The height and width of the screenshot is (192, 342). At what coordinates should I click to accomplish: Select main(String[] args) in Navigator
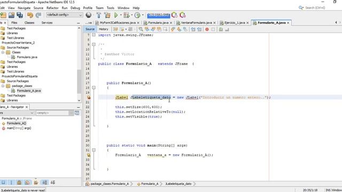pyautogui.click(x=19, y=128)
